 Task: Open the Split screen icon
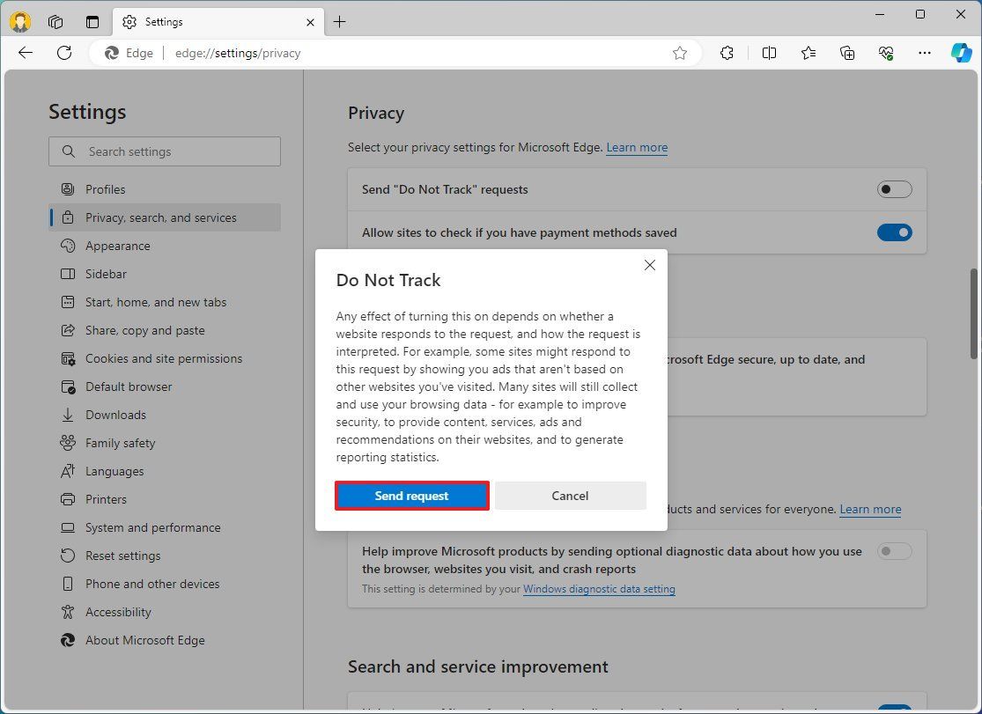pos(769,53)
